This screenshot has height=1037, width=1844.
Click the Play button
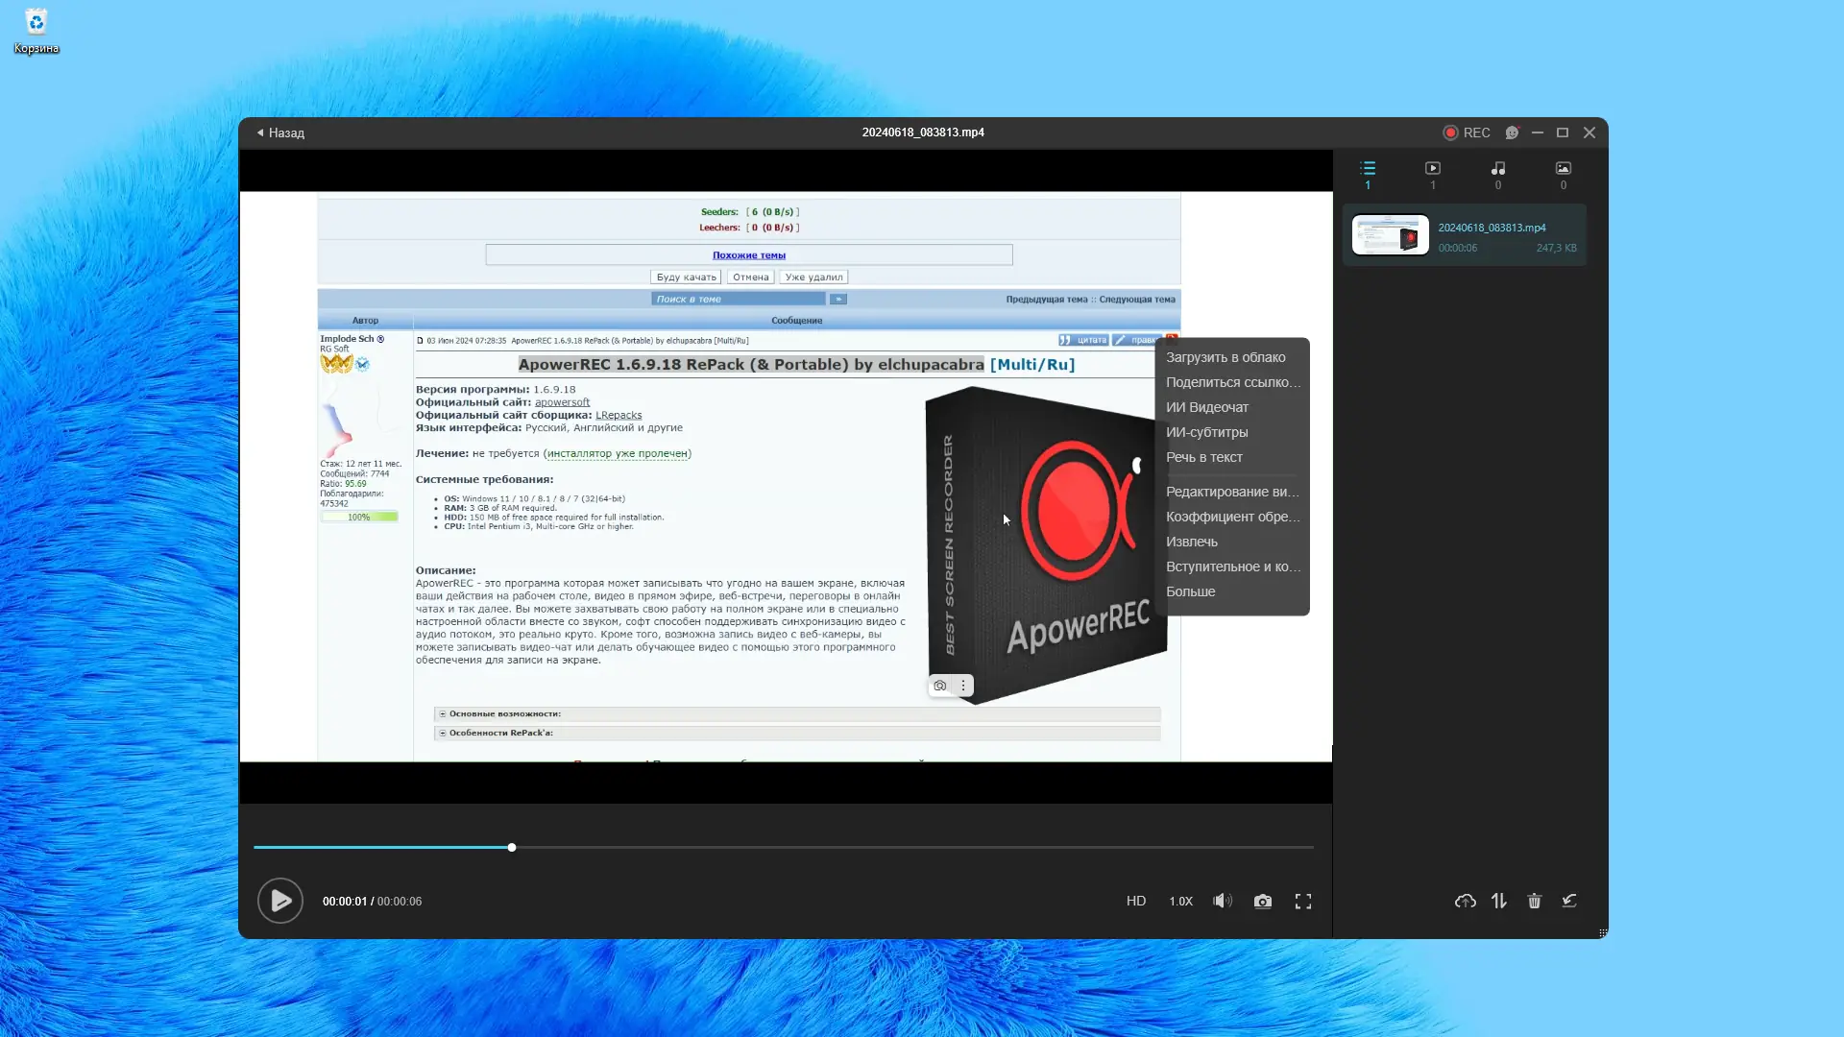point(279,901)
